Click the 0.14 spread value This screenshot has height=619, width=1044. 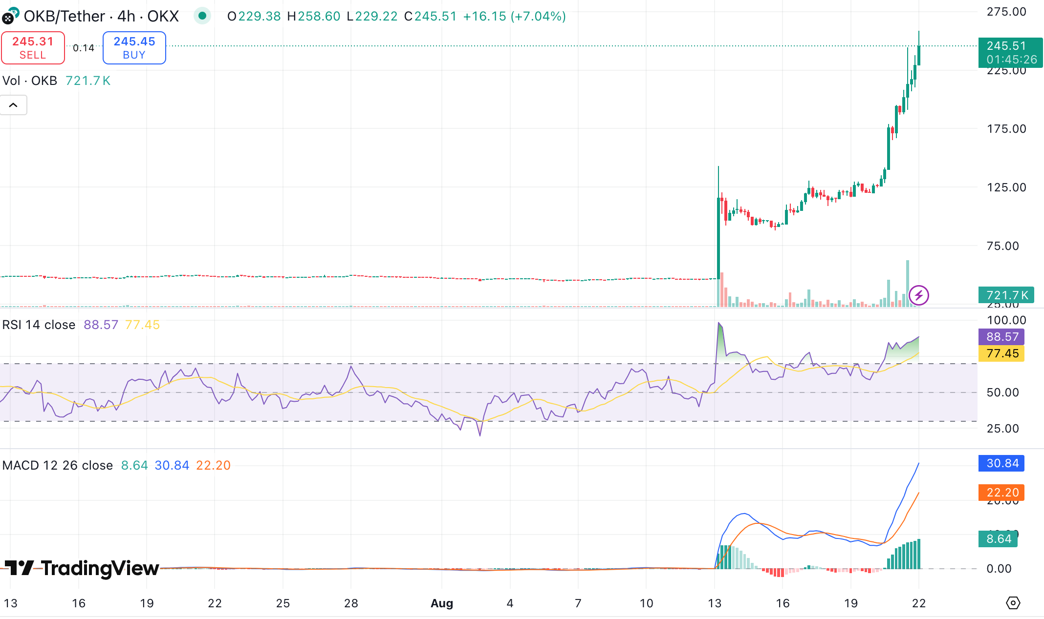pos(84,48)
